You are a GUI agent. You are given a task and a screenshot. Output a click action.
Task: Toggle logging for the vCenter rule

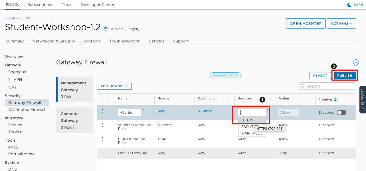click(x=341, y=113)
